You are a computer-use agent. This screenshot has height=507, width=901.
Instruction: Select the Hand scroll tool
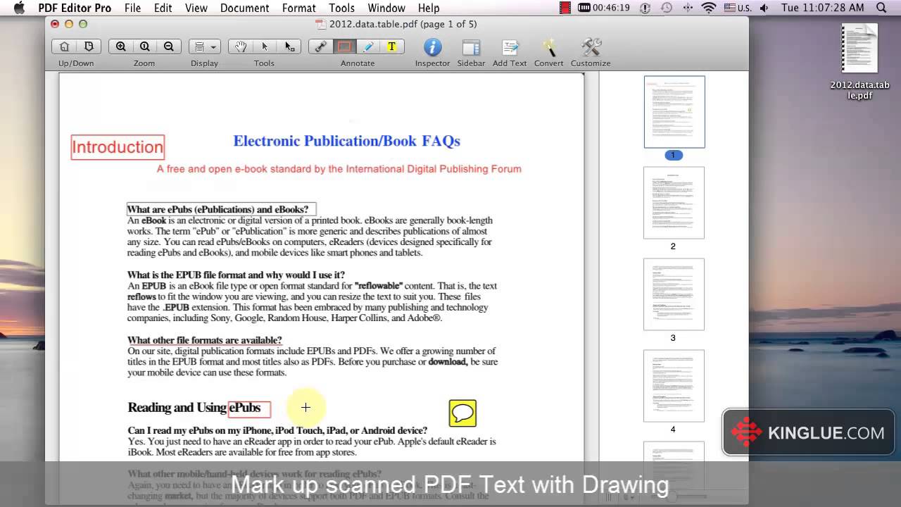pos(241,46)
